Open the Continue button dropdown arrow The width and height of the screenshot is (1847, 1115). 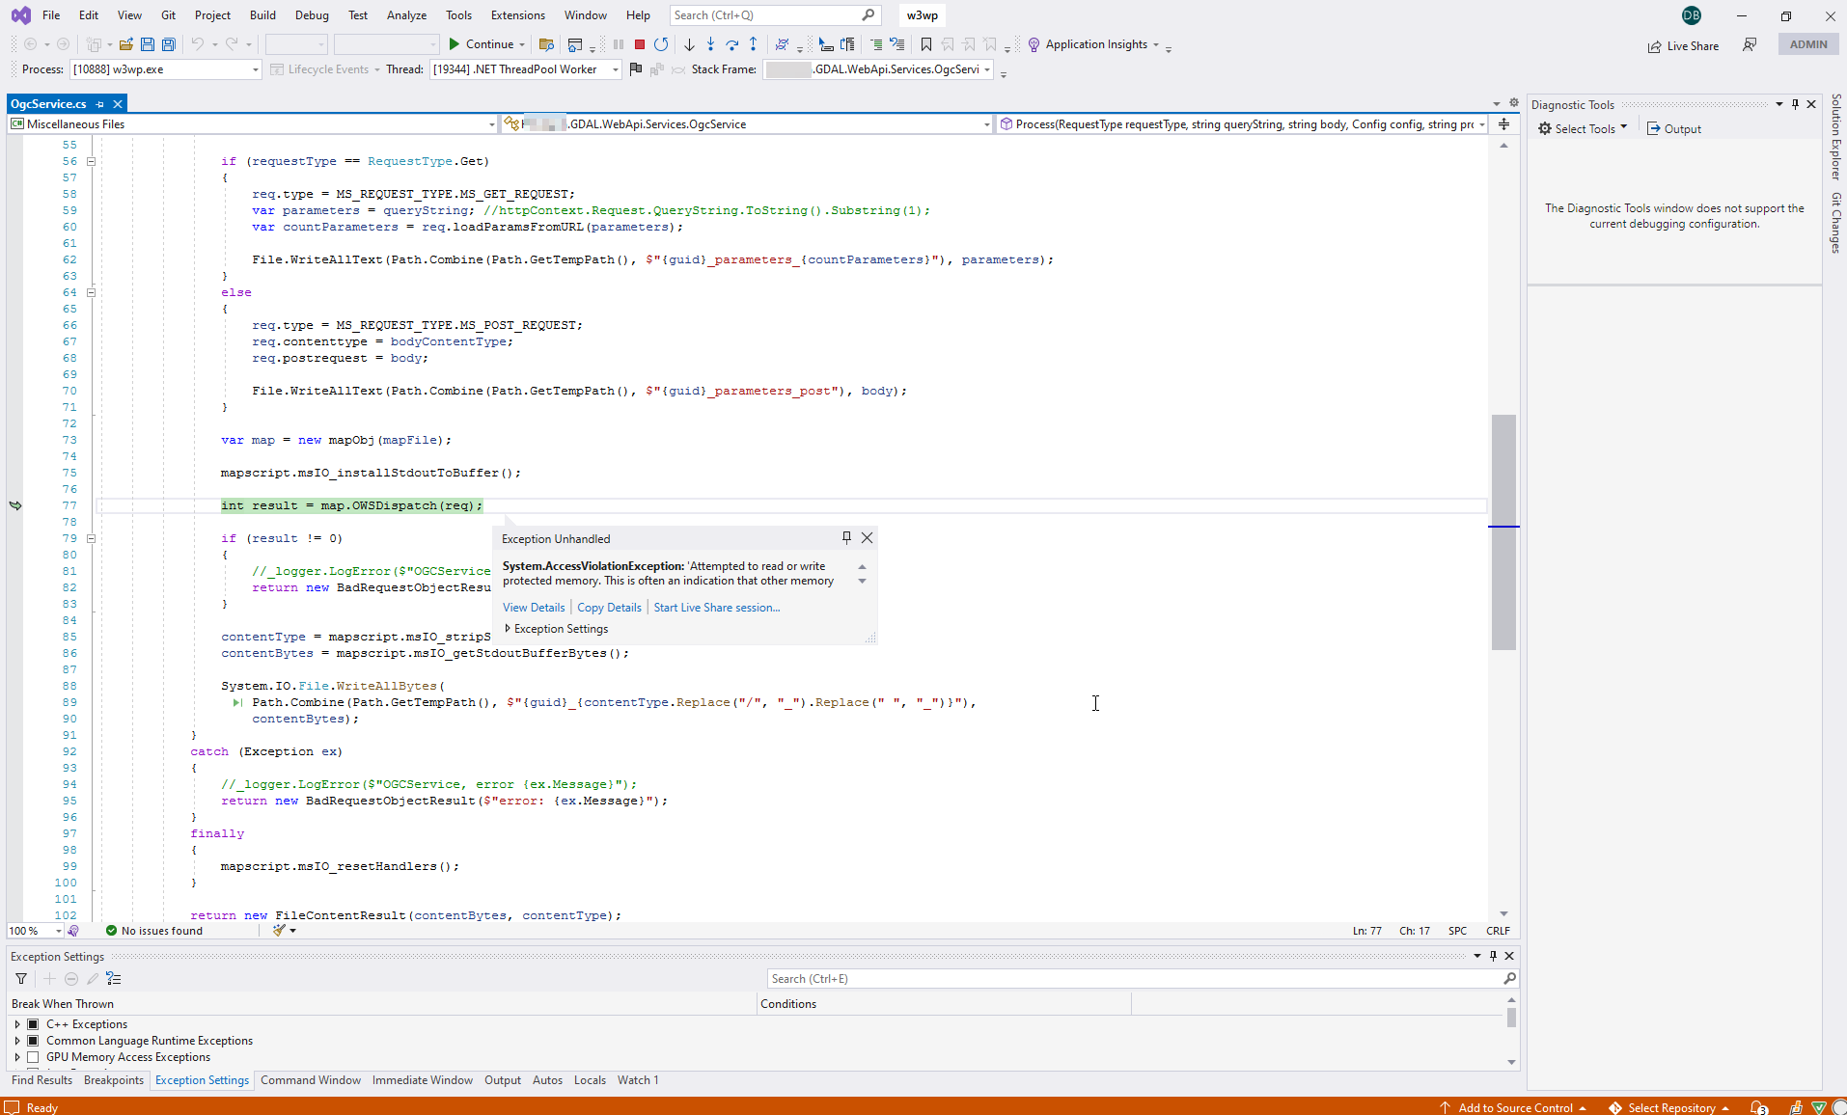[522, 44]
